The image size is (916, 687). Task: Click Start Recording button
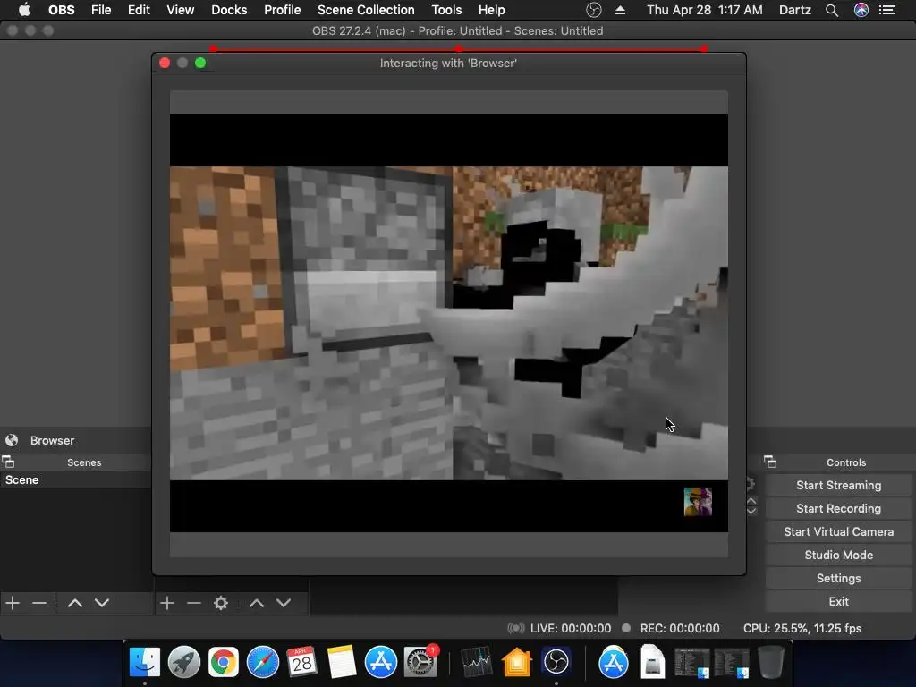point(838,508)
